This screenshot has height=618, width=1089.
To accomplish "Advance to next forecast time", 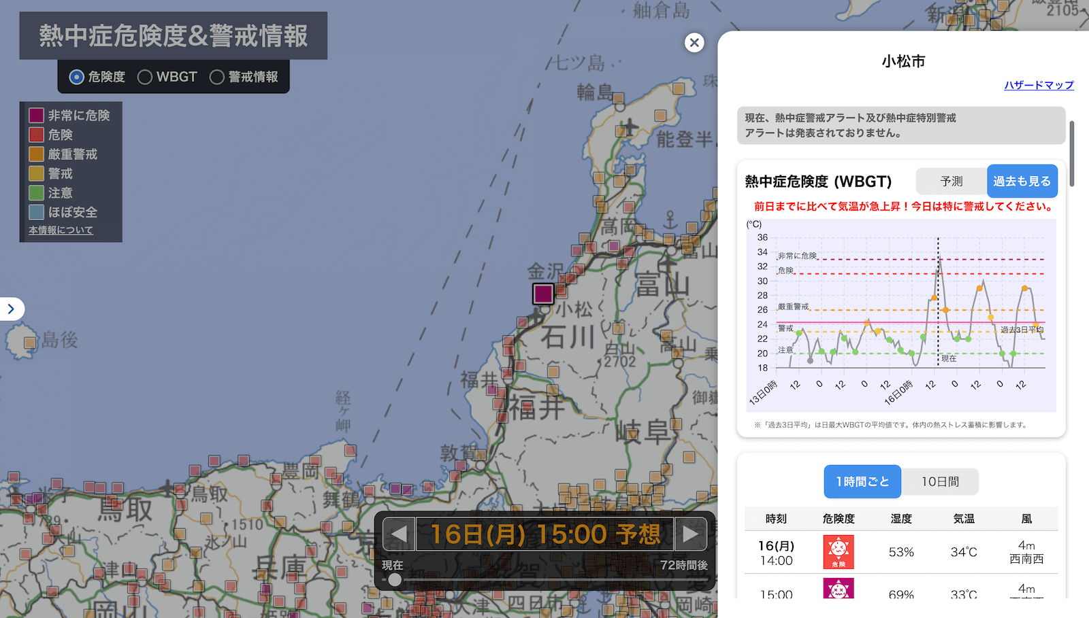I will pyautogui.click(x=690, y=534).
